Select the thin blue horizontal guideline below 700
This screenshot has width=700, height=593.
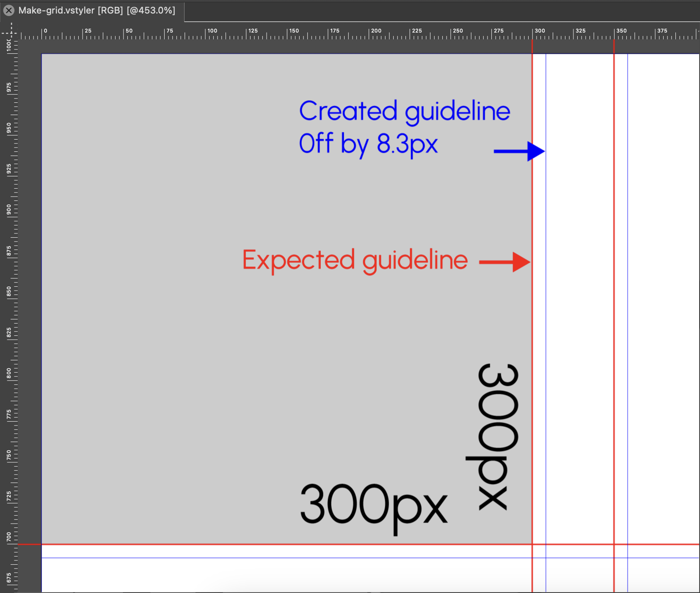pyautogui.click(x=296, y=558)
